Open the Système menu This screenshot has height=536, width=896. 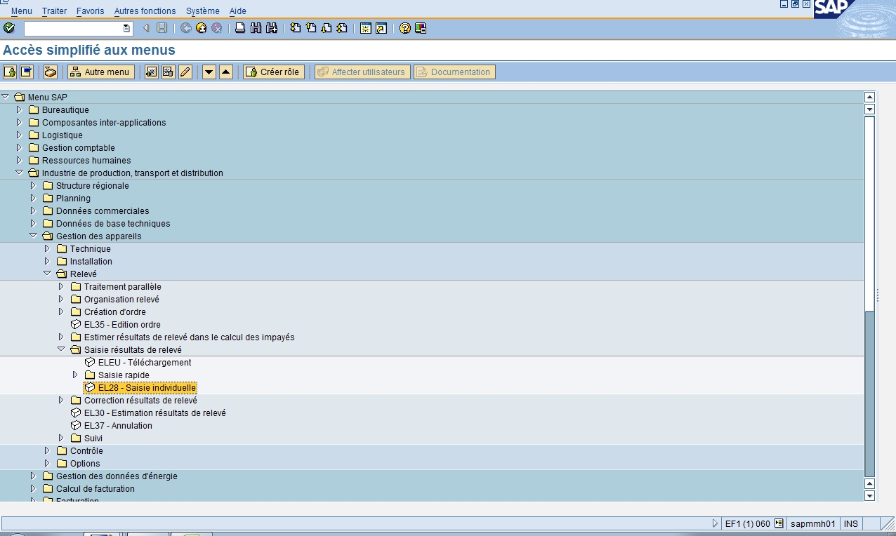pos(203,11)
